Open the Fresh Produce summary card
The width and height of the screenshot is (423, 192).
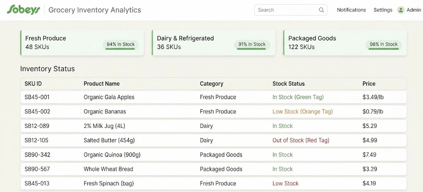[82, 42]
